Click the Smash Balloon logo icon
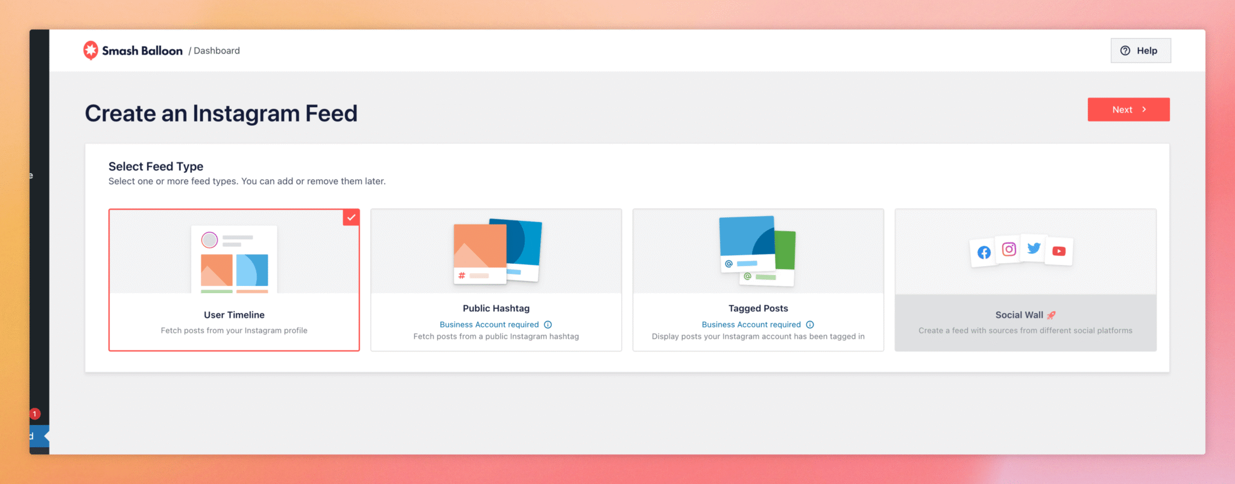The image size is (1235, 484). pyautogui.click(x=90, y=51)
